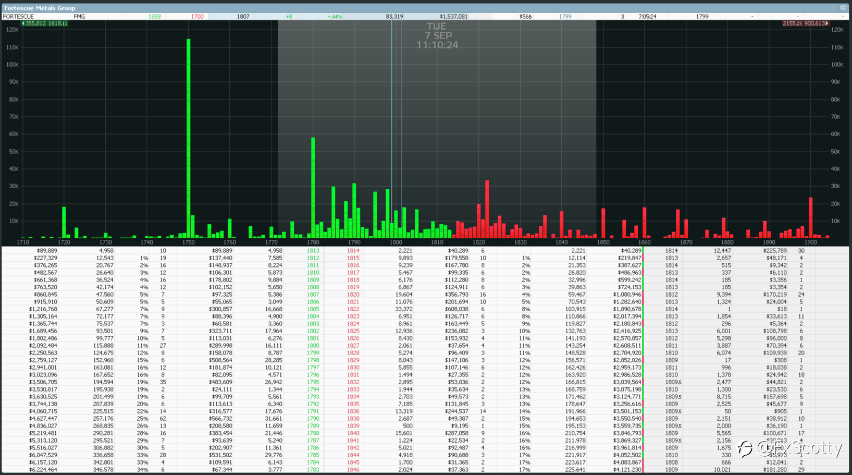Select cumulative bid volume 12,543
Screen dimensions: 852x475
pyautogui.click(x=105, y=258)
